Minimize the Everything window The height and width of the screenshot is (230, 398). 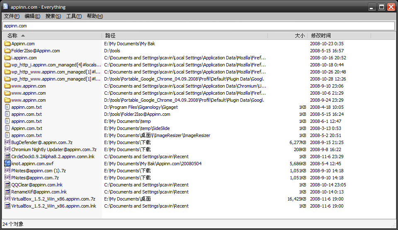[372, 7]
